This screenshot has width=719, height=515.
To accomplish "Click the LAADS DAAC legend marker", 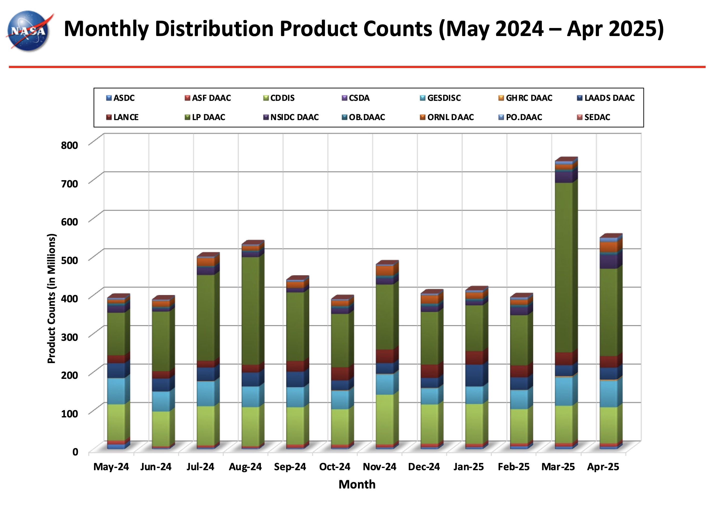I will 580,98.
